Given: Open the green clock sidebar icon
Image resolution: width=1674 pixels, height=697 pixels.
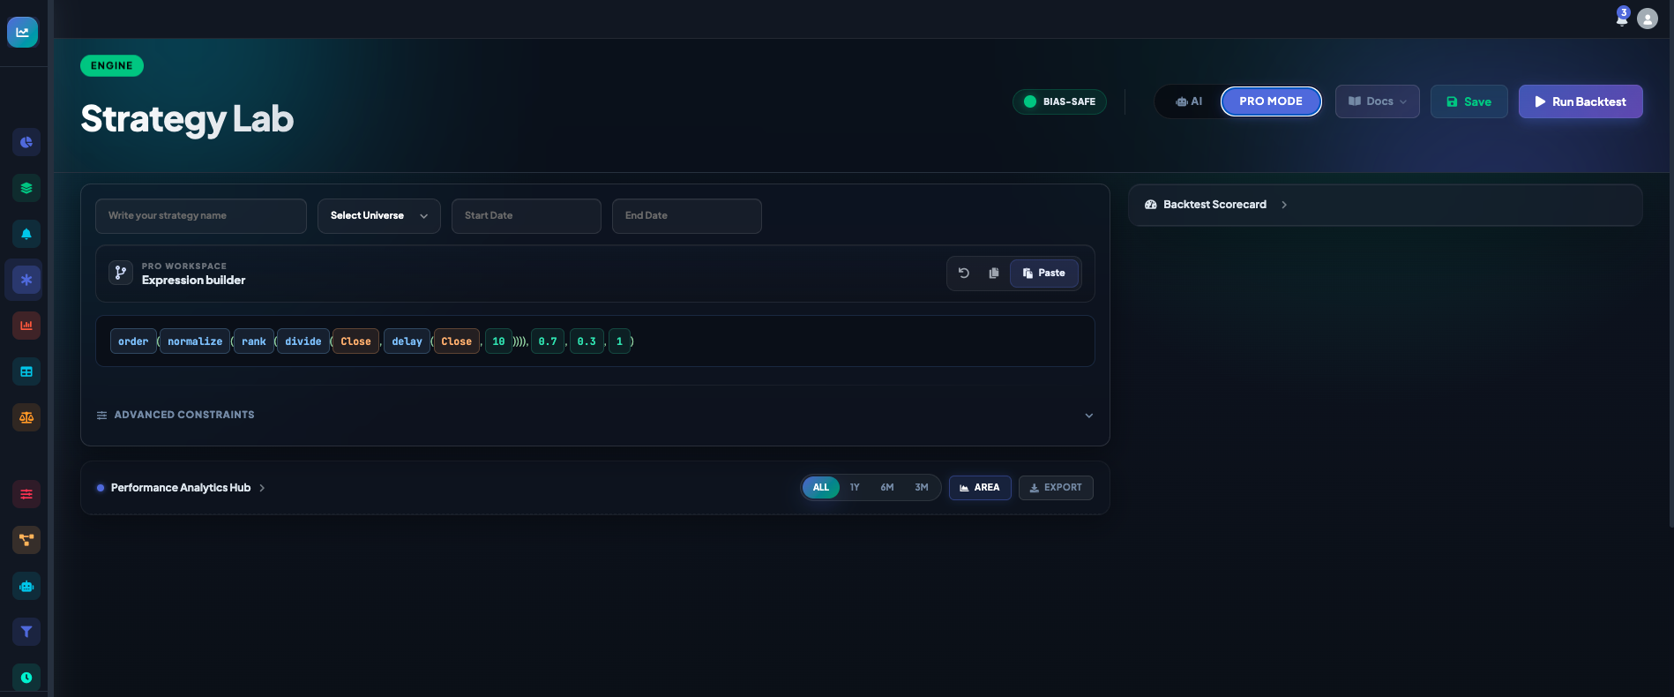Looking at the screenshot, I should [26, 678].
